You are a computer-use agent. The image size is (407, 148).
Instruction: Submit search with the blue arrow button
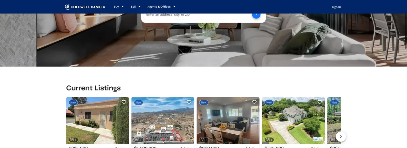[x=256, y=15]
